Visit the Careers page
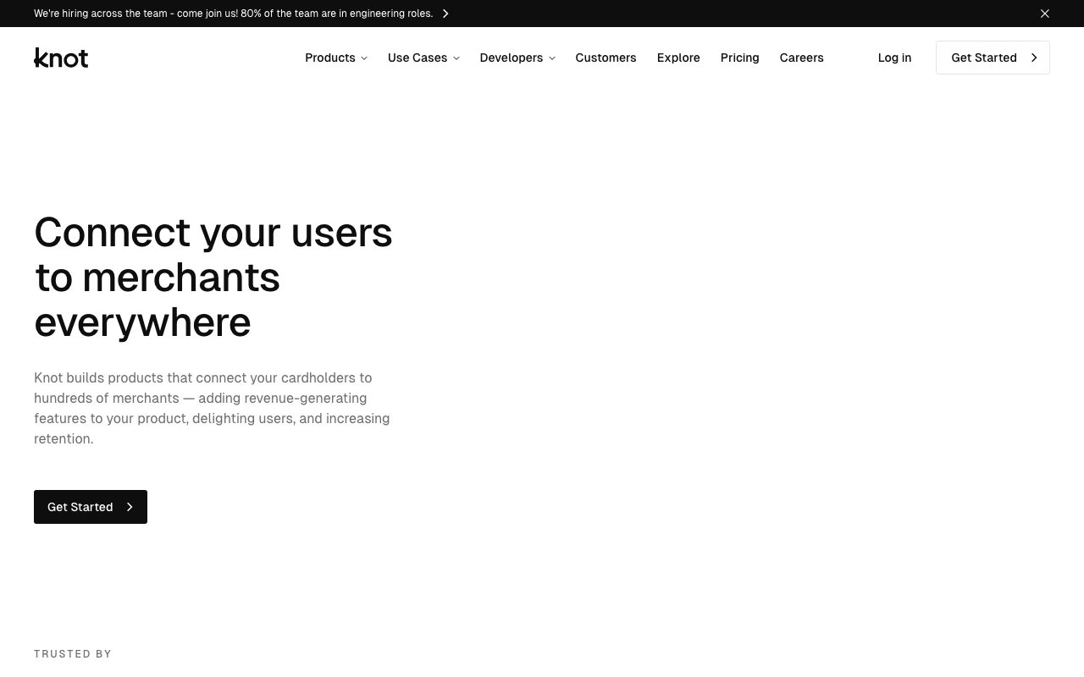This screenshot has height=677, width=1084. point(801,58)
